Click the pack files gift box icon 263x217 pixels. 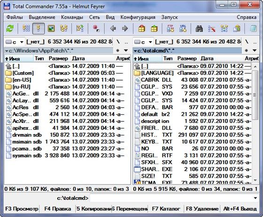(x=142, y=29)
